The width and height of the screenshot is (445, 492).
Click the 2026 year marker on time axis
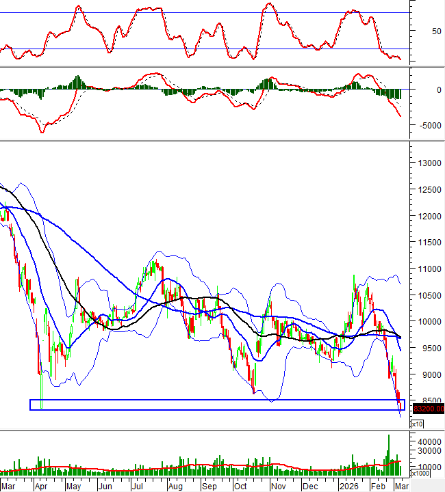click(x=350, y=485)
